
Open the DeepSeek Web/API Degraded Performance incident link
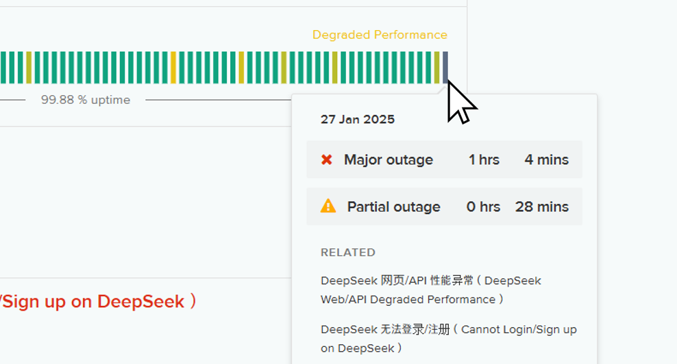click(x=431, y=290)
